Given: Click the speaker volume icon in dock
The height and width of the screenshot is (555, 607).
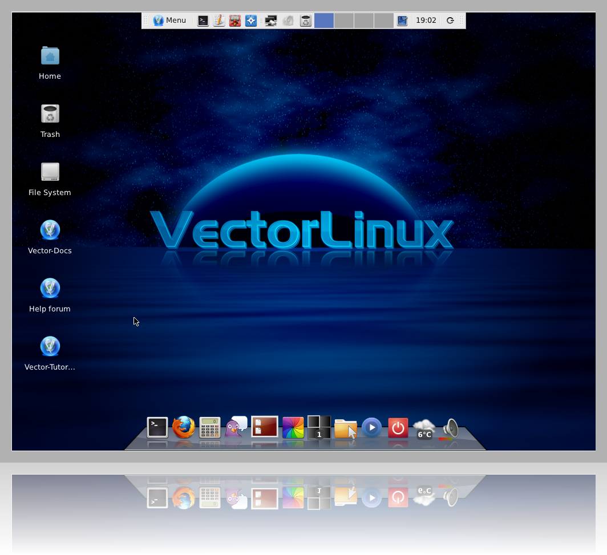Looking at the screenshot, I should [451, 429].
